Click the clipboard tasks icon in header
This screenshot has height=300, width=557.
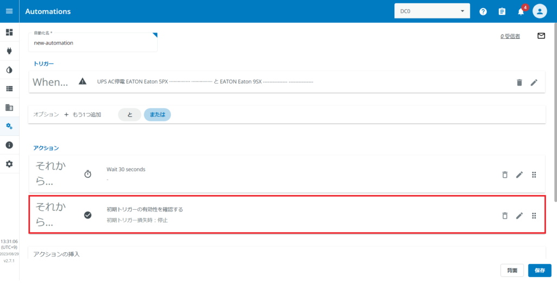click(502, 11)
